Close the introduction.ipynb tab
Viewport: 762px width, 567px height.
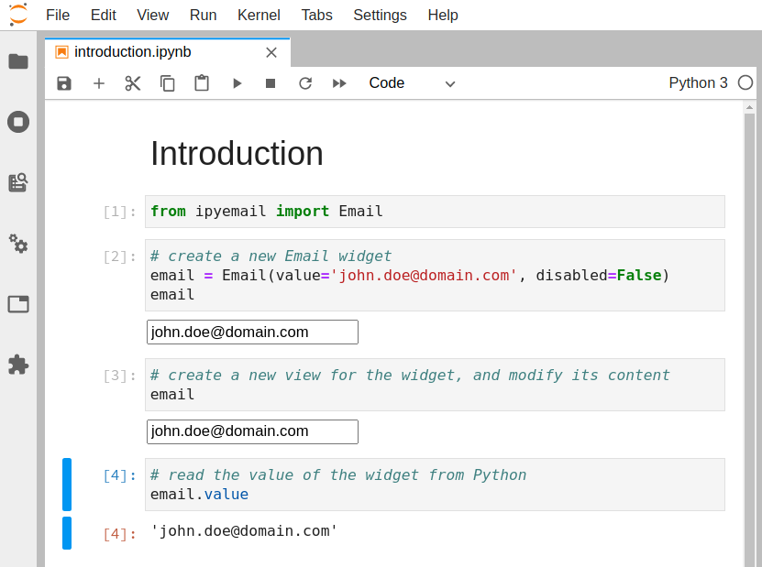point(271,52)
